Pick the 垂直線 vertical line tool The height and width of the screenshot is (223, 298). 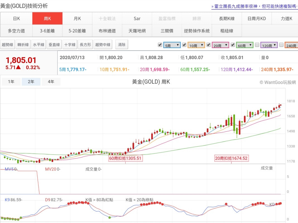click(54, 45)
